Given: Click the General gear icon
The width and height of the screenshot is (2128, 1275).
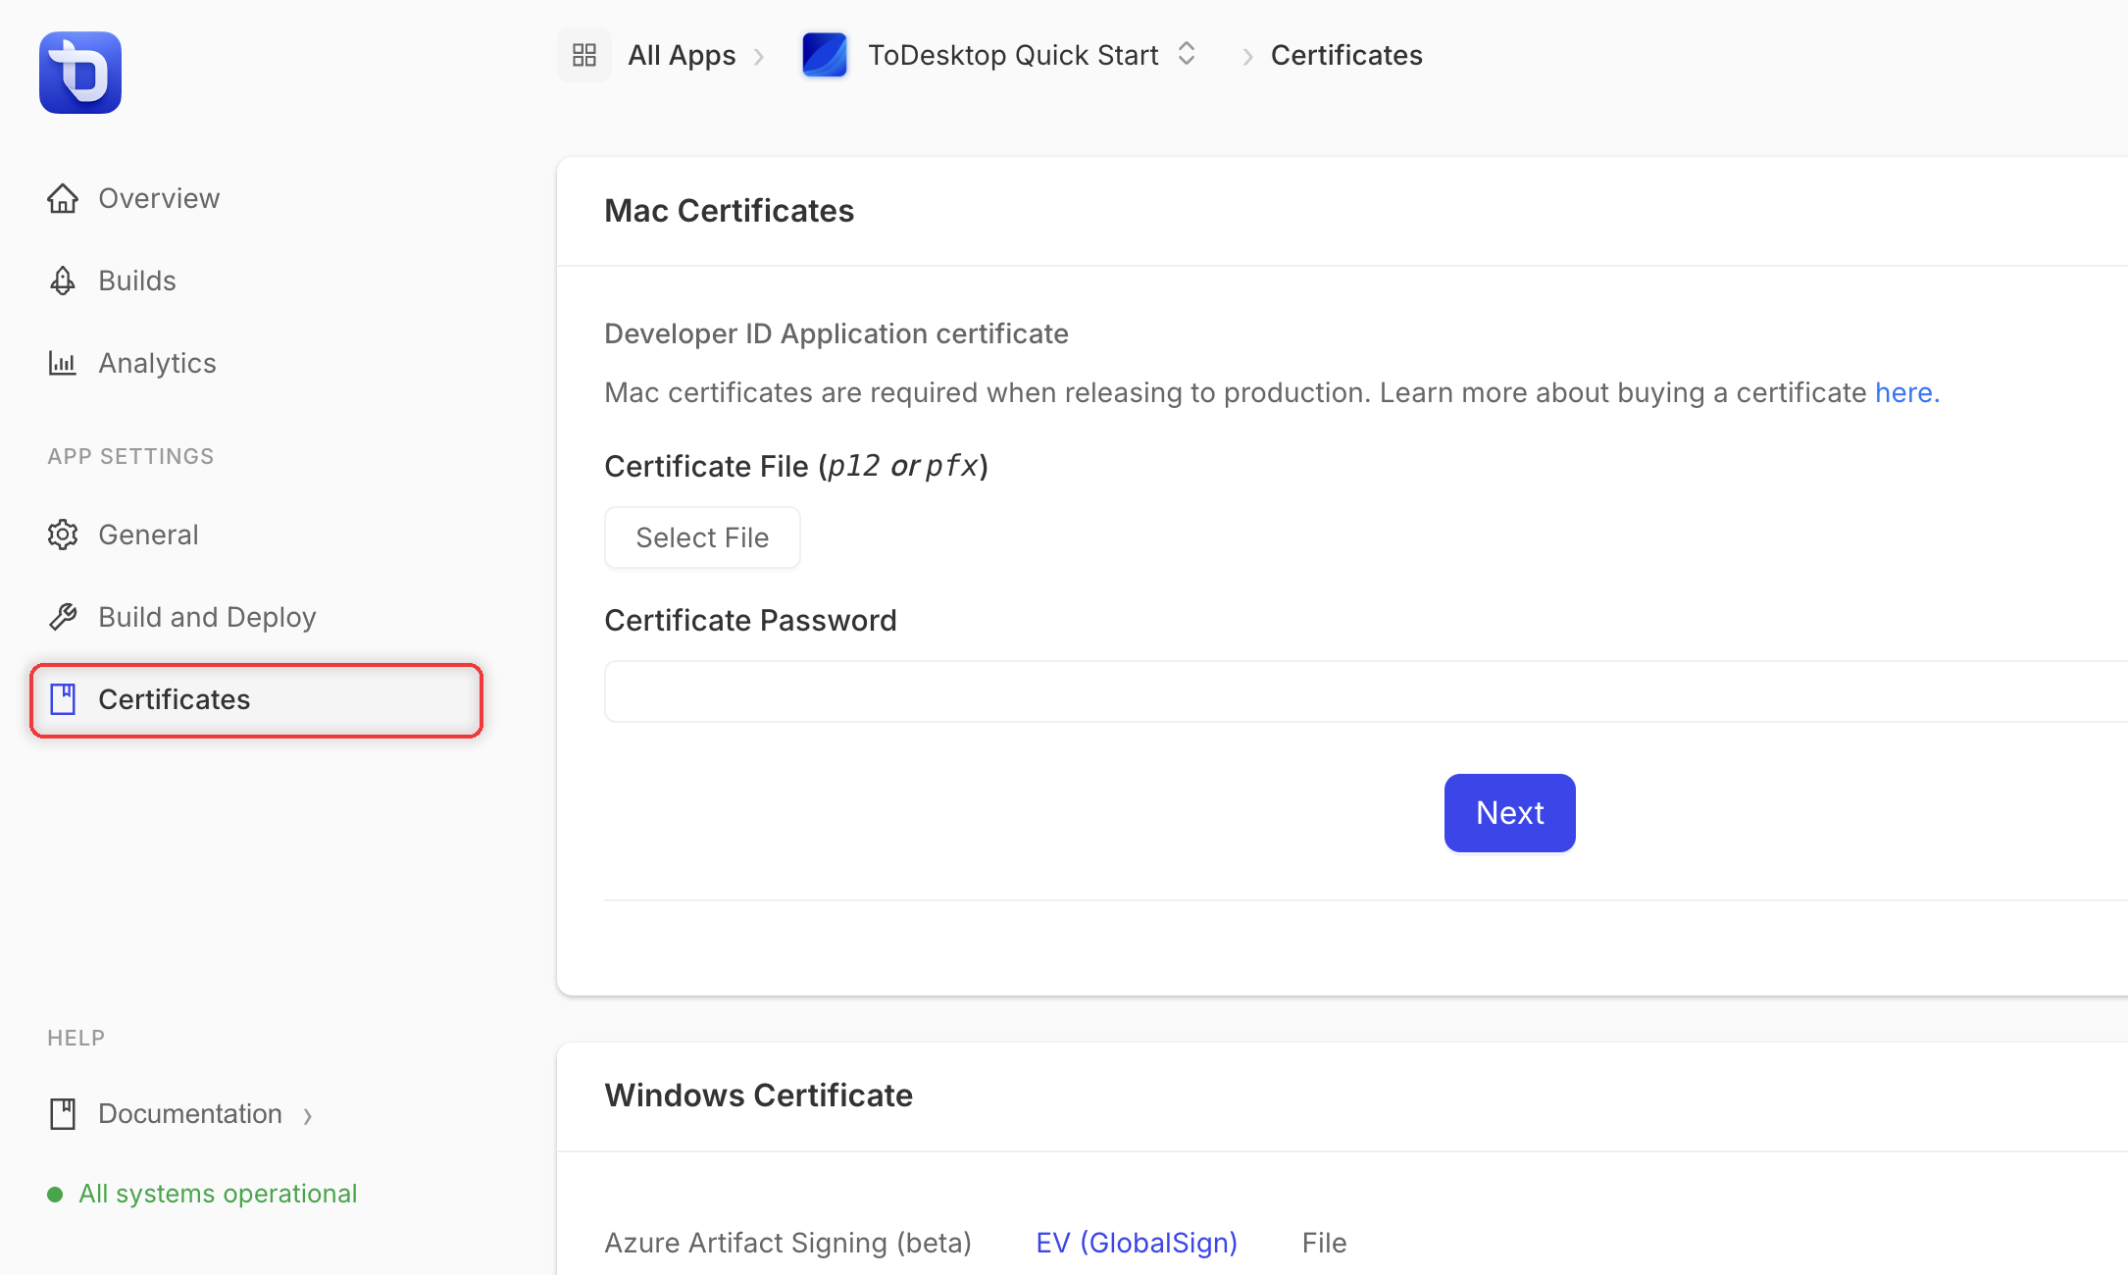Looking at the screenshot, I should pos(63,535).
